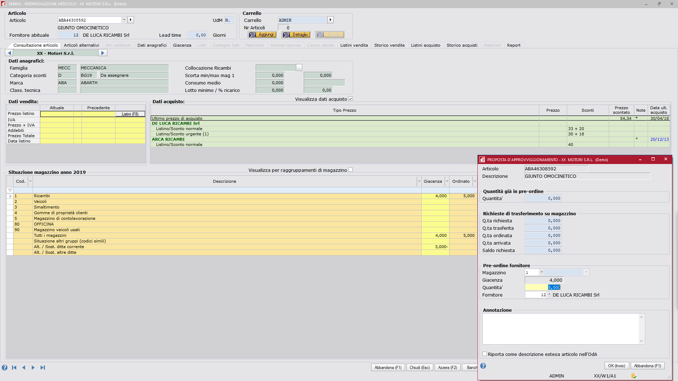The height and width of the screenshot is (381, 678).
Task: Open Listini acquisto tab
Action: click(426, 45)
